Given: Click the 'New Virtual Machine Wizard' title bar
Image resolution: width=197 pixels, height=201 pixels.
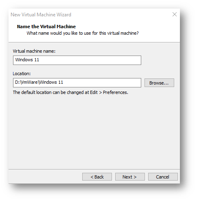Looking at the screenshot, I should [x=41, y=15].
